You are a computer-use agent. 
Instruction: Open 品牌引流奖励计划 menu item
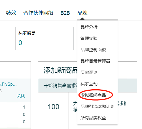click(x=98, y=107)
